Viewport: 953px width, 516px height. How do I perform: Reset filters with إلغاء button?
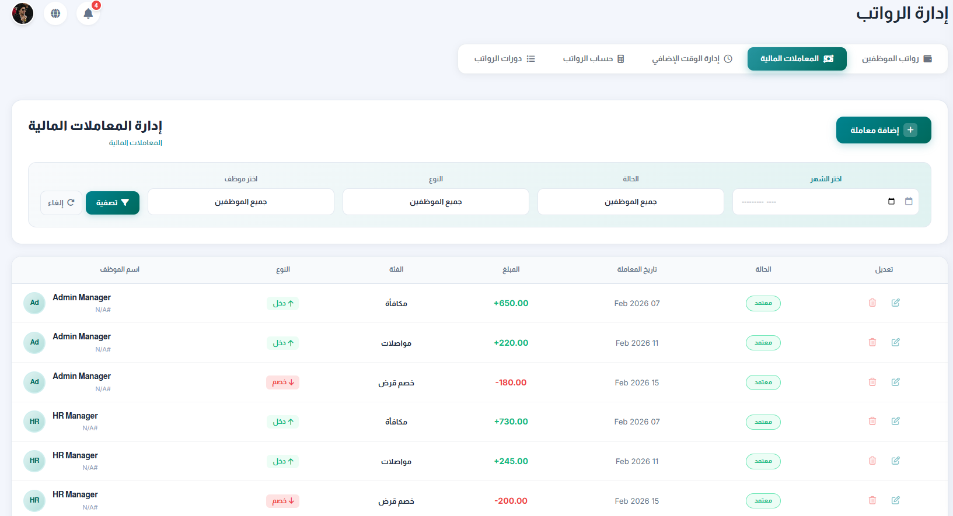coord(61,203)
